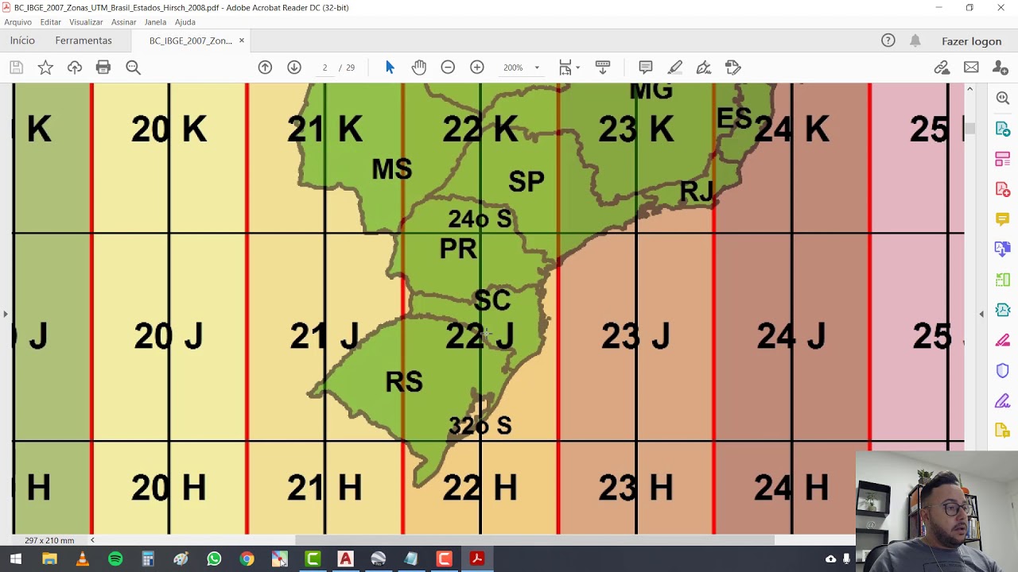This screenshot has width=1018, height=572.
Task: Click the horizontal scrollbar left arrow
Action: pos(92,540)
